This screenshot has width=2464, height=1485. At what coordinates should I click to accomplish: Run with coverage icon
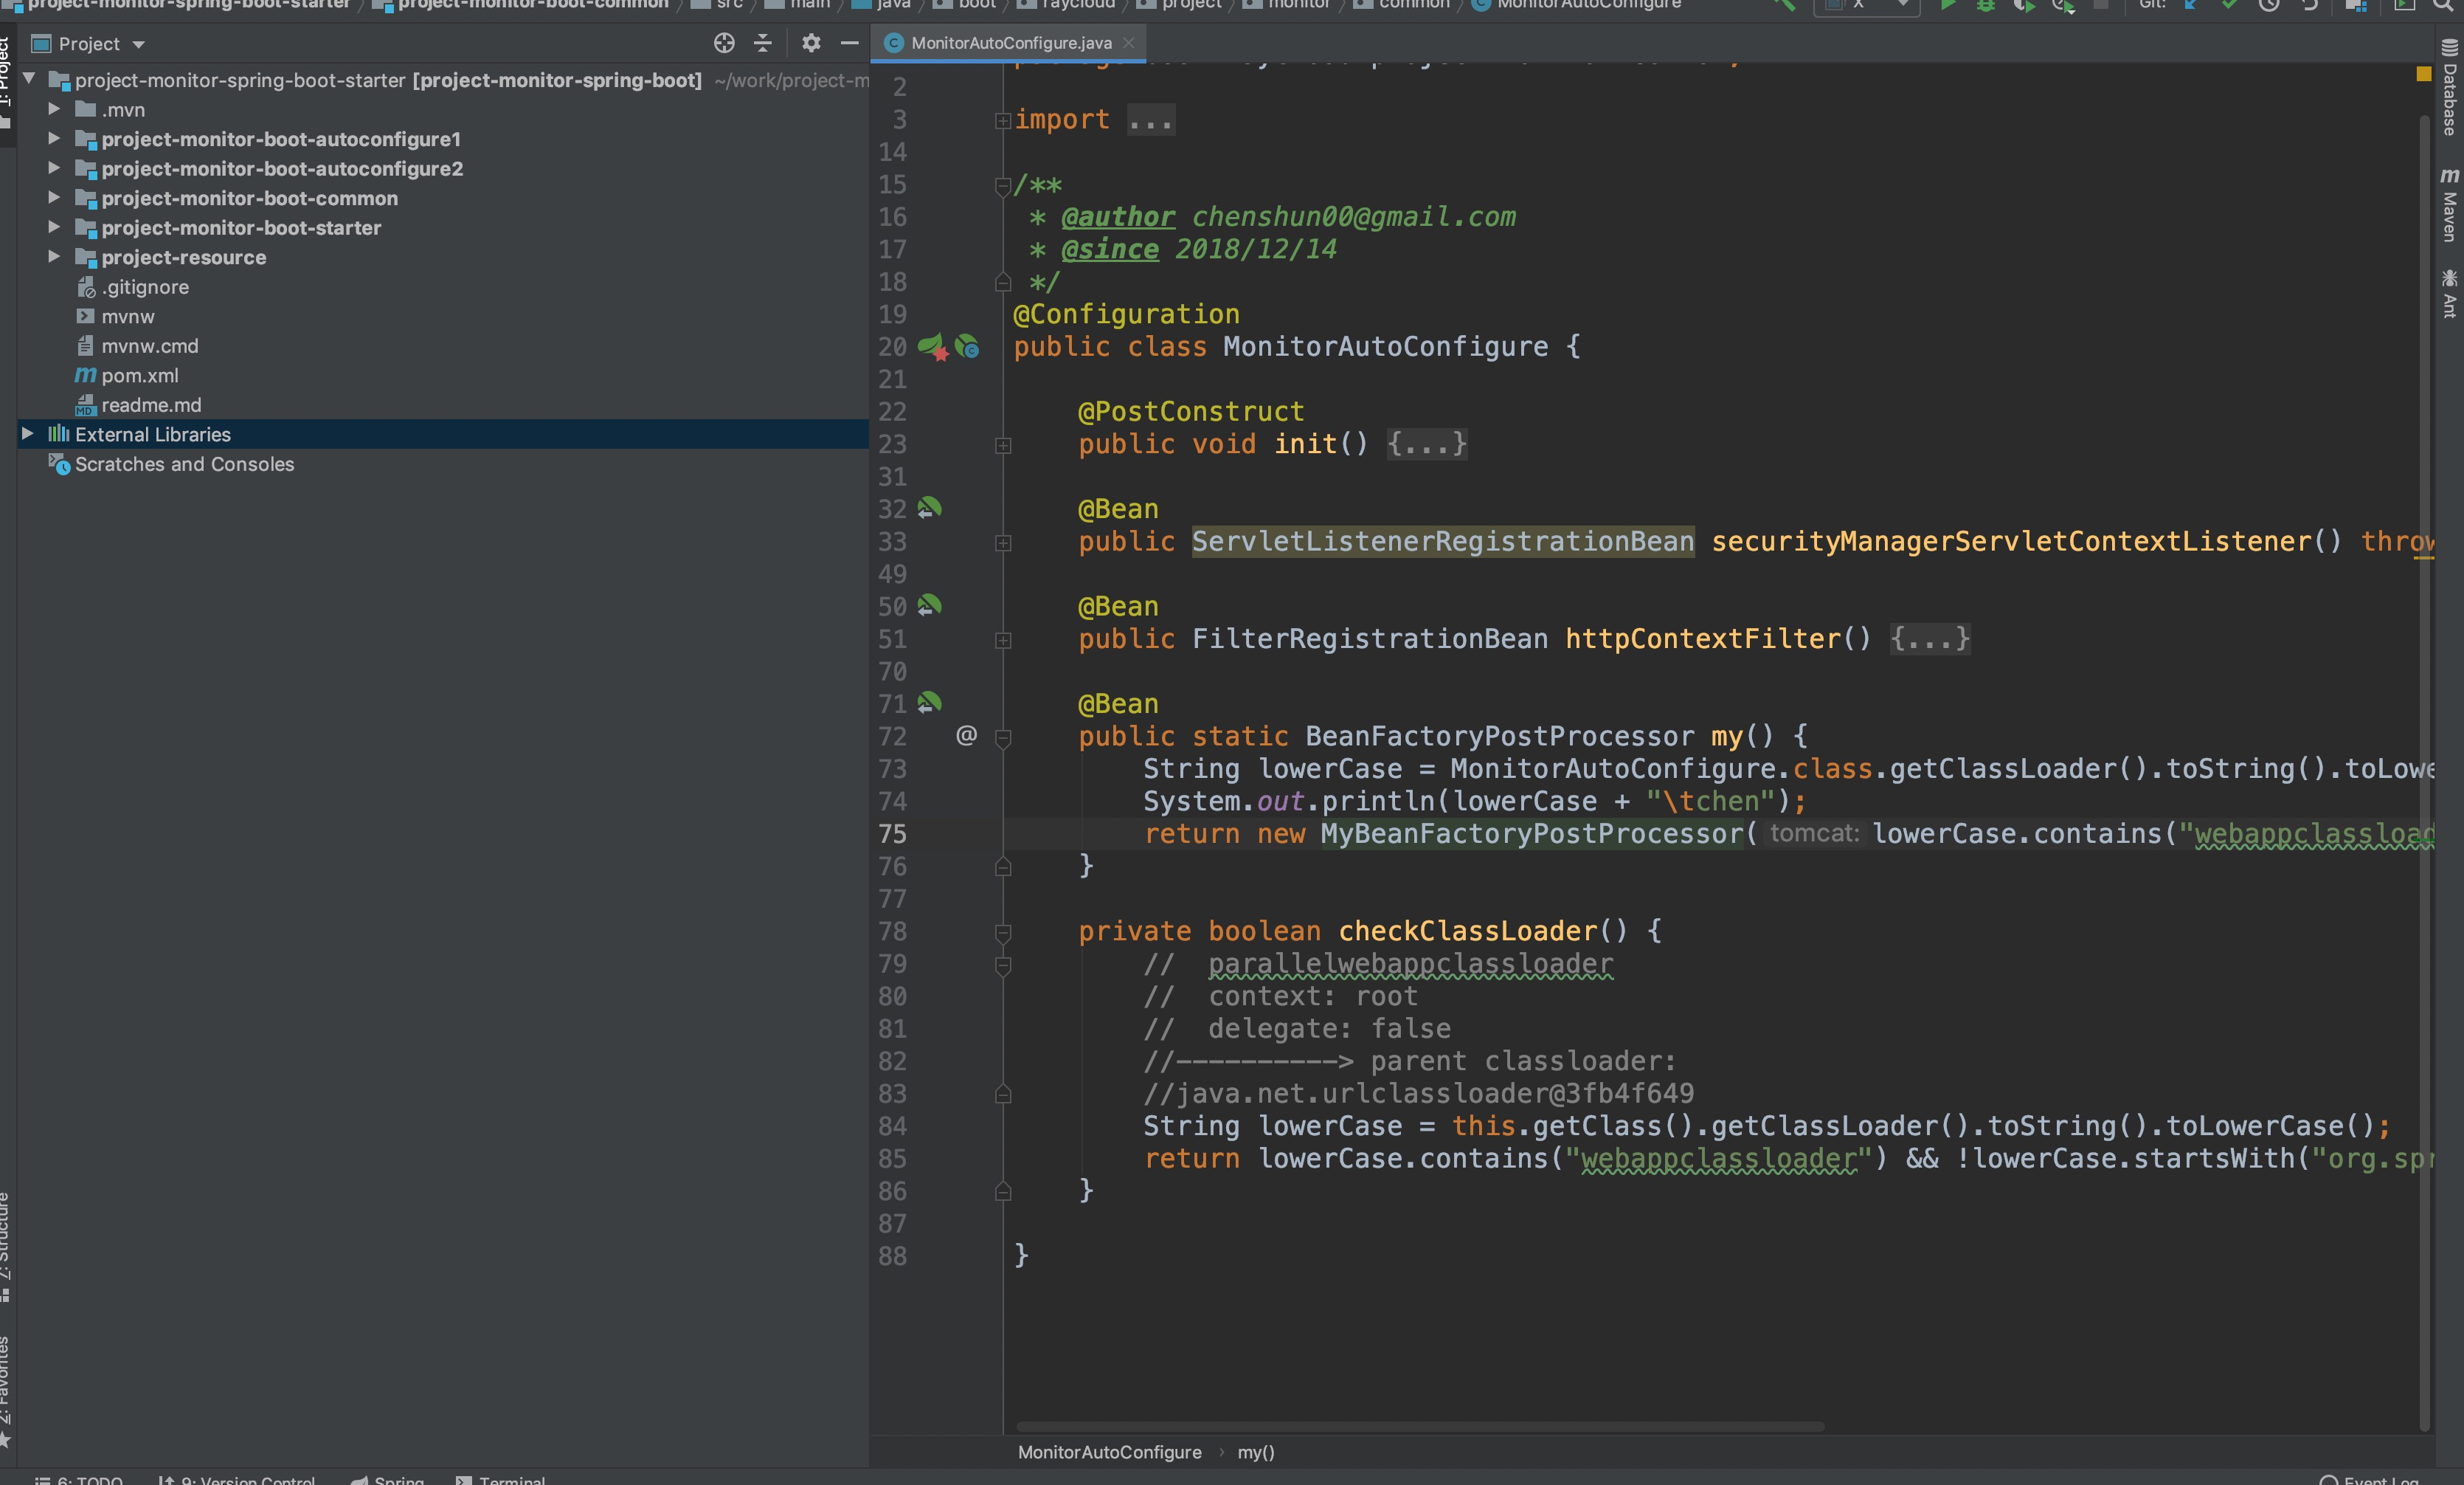pos(2024,5)
